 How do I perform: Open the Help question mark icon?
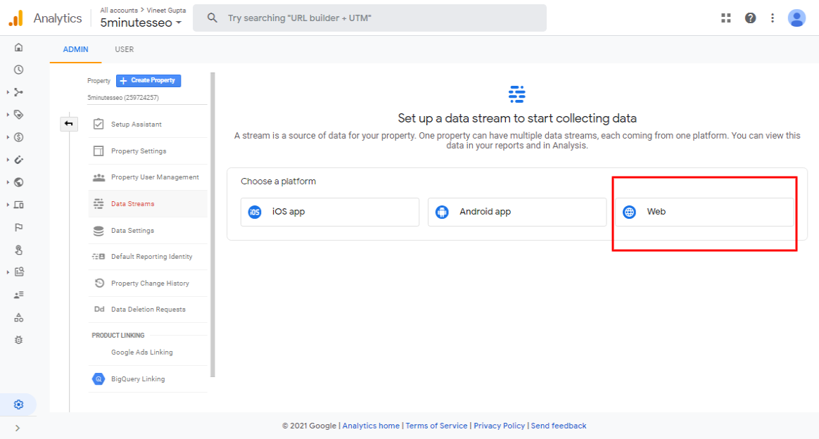point(750,18)
